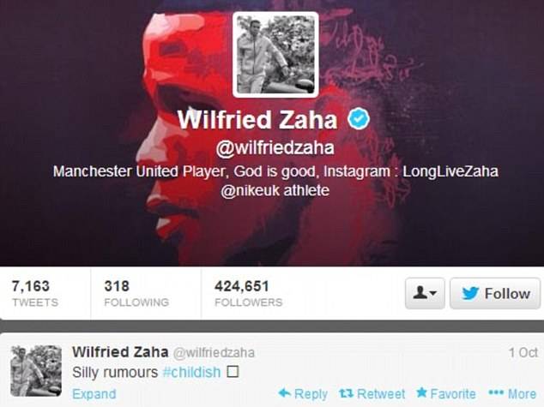Viewport: 544px width, 407px height.
Task: Click the Retweet arrows icon
Action: (346, 393)
